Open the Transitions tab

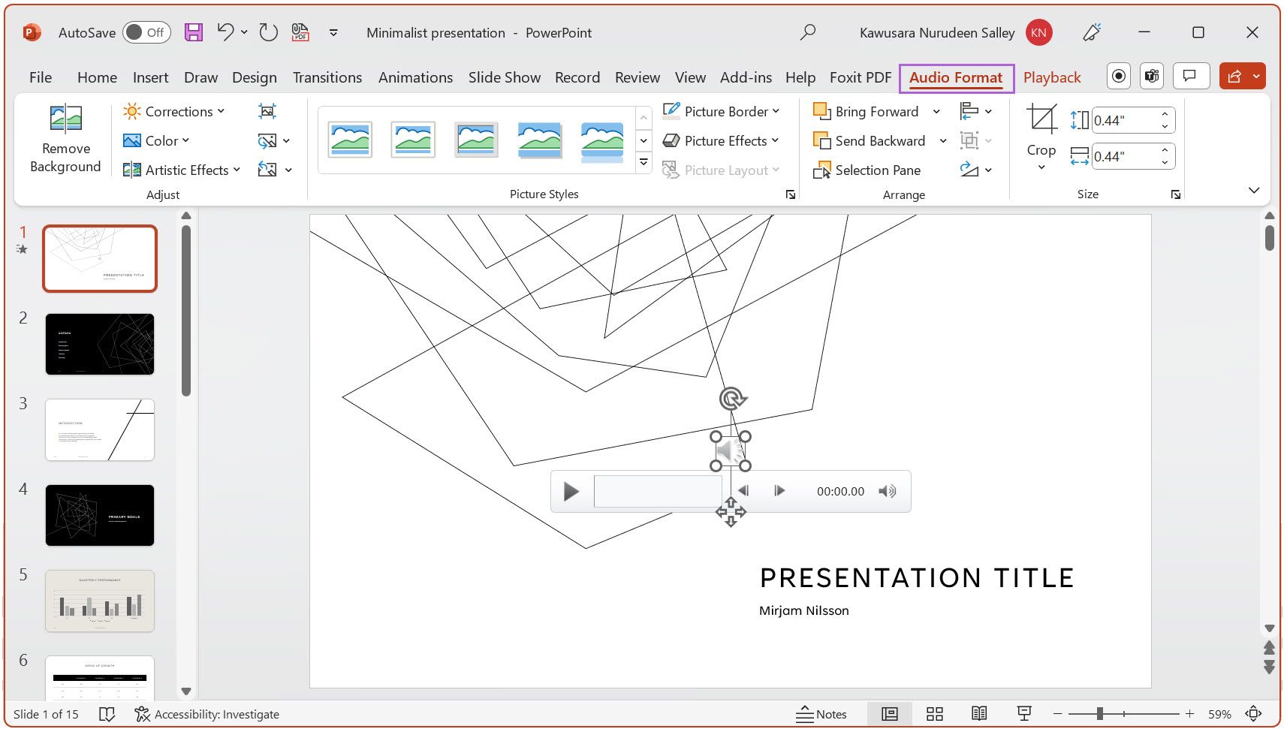coord(327,77)
